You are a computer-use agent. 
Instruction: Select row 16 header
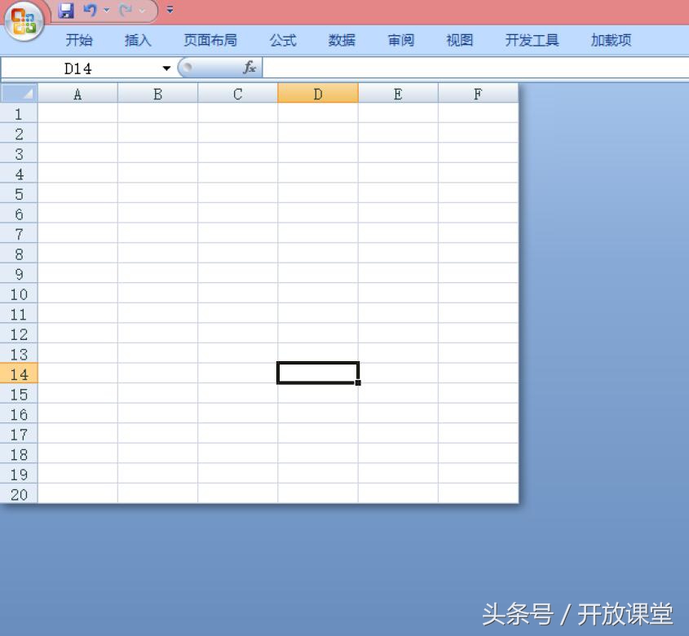click(x=19, y=414)
